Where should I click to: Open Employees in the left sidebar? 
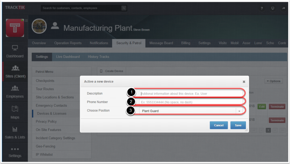[15, 92]
